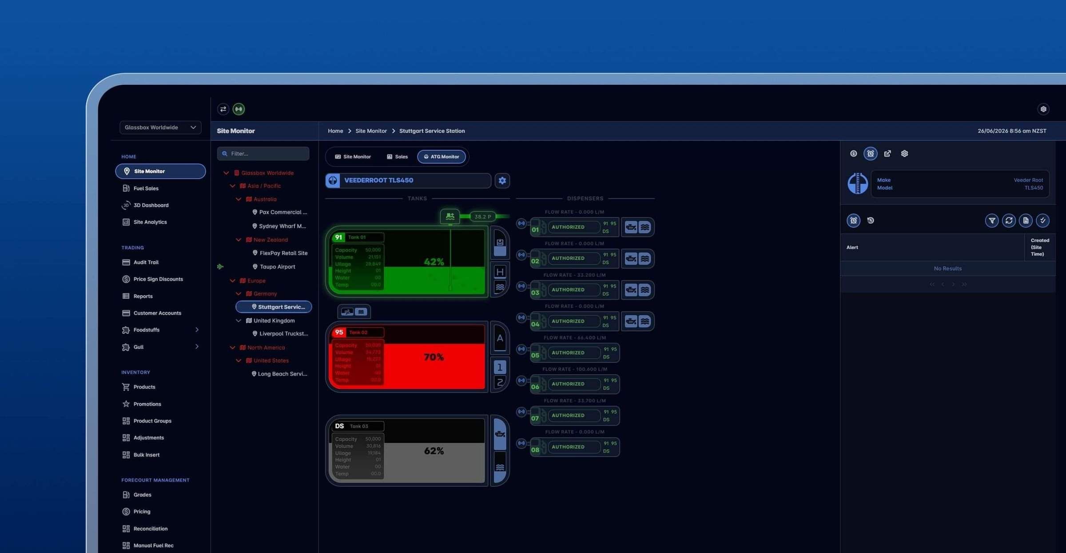The width and height of the screenshot is (1066, 553).
Task: Toggle the waves icon on dispenser 04 row
Action: [645, 321]
